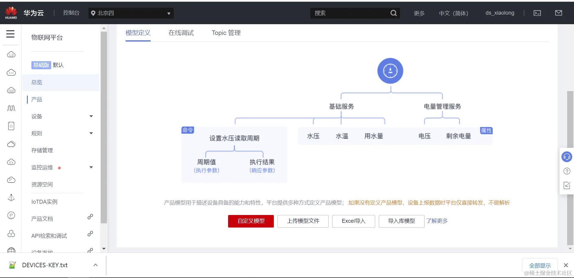Viewport: 574px width, 278px height.
Task: Click the sidebar scrollbar down arrow
Action: (x=104, y=248)
